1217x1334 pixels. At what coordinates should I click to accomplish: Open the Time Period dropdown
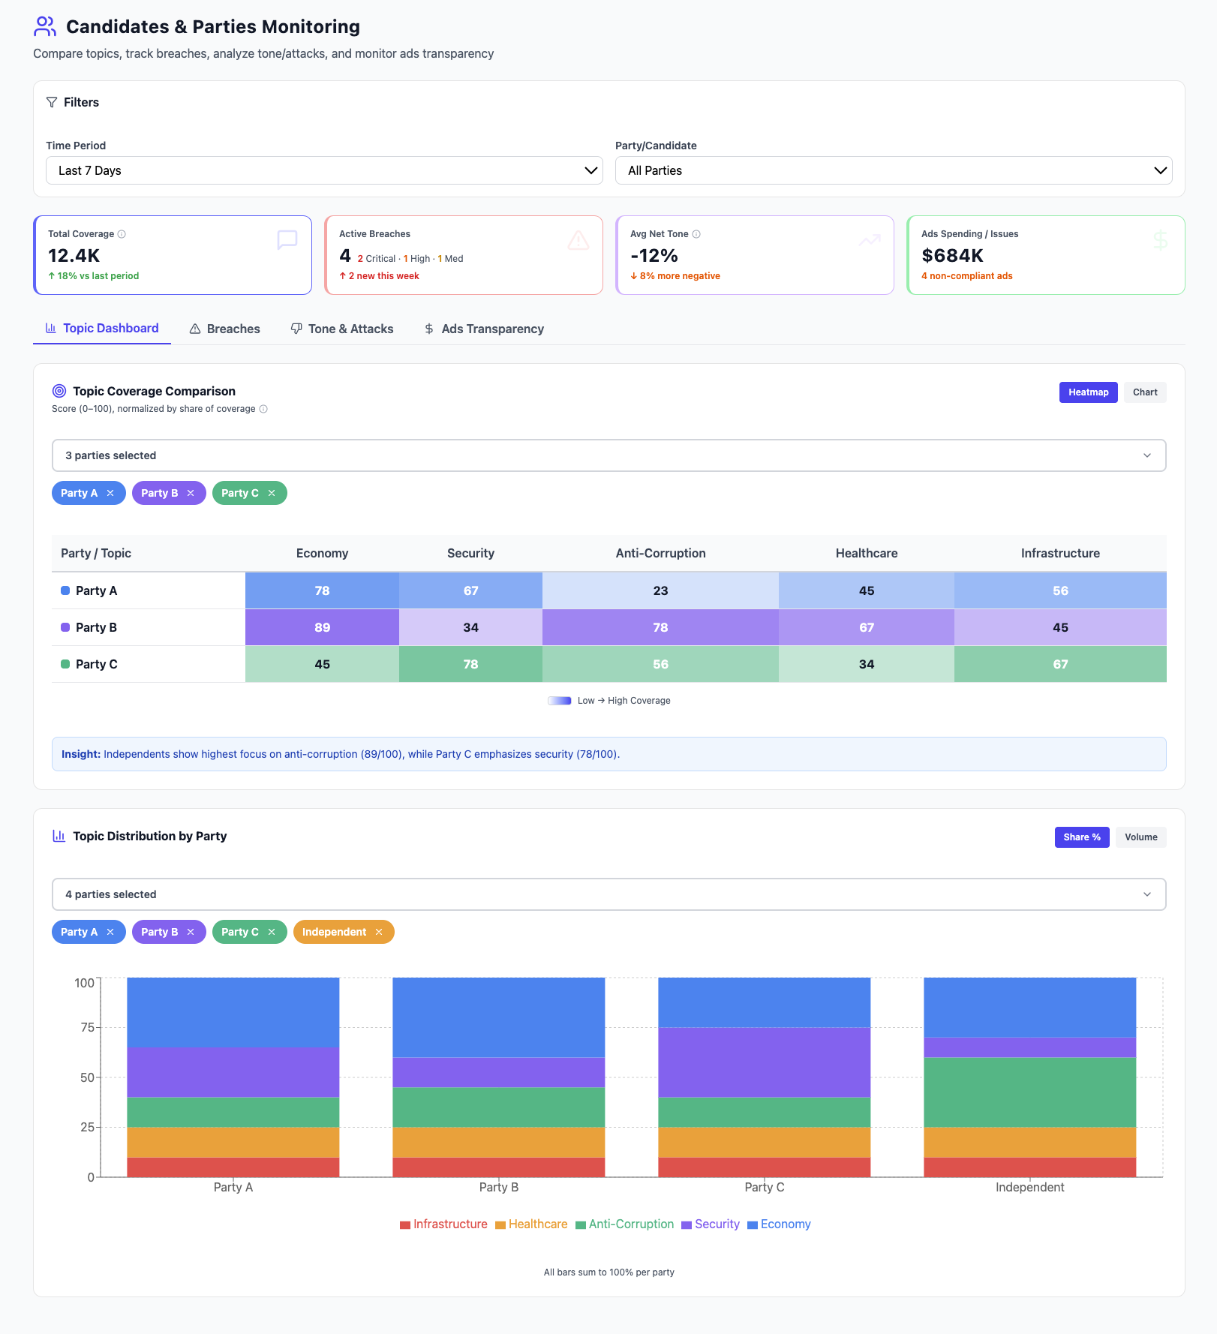click(324, 170)
